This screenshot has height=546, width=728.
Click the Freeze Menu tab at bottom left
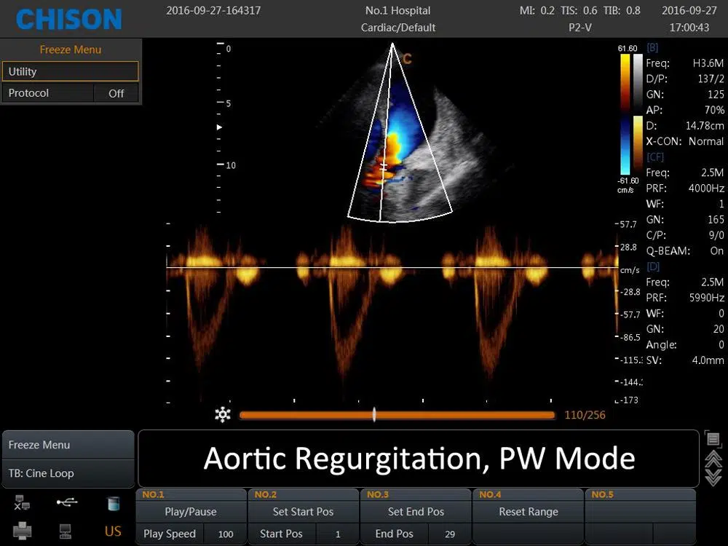click(x=68, y=445)
